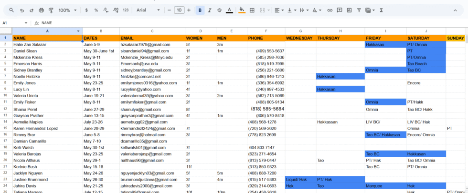Screen dimensions: 468x193
Task: Toggle bold formatting off
Action: coord(200,10)
